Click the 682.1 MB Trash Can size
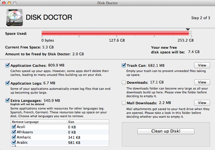Screen dimensions: 215x150 click(x=156, y=66)
